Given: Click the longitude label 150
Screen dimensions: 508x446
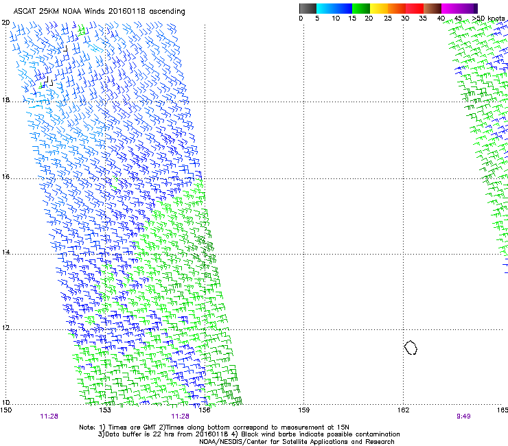Looking at the screenshot, I should click(x=5, y=410).
